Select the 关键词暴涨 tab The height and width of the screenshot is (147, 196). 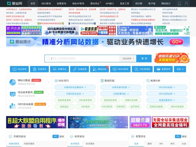14,144
